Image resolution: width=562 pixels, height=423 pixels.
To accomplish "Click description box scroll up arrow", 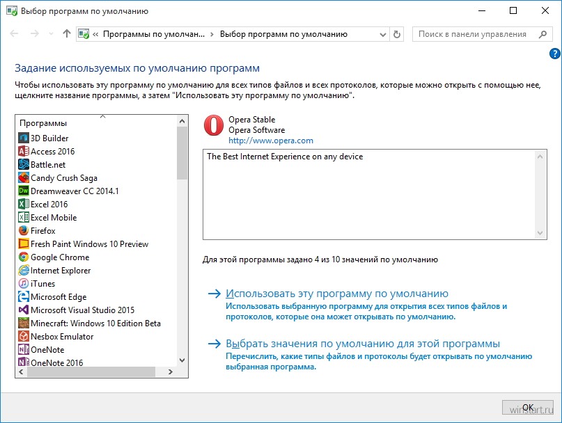I will (x=540, y=157).
